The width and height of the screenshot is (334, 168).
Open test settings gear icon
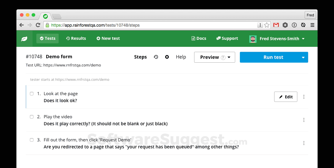coord(167,57)
